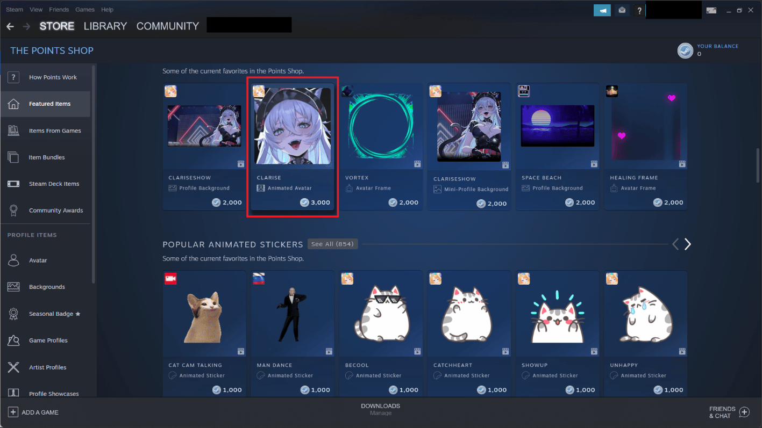Open the Steam menu
The width and height of the screenshot is (762, 428).
(x=15, y=10)
